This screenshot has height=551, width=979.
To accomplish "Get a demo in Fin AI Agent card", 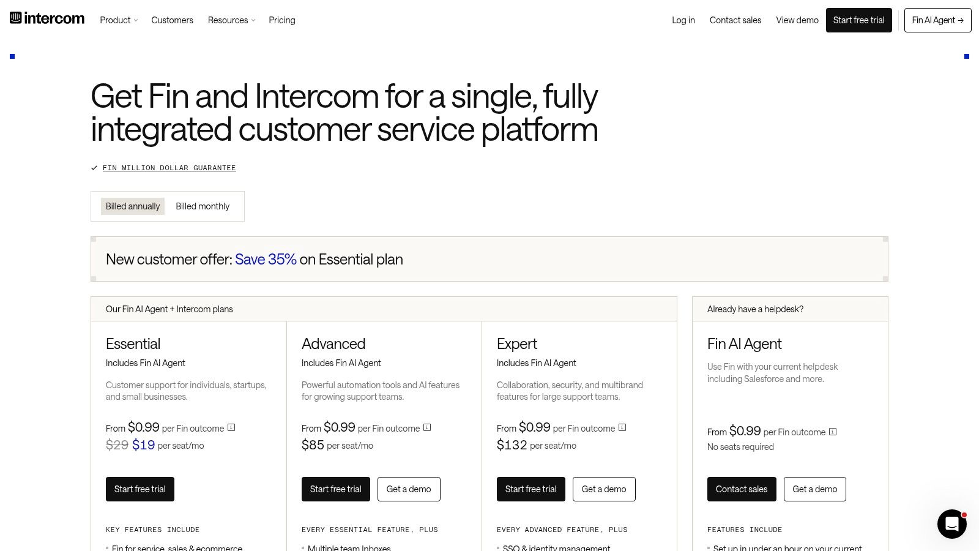I will [815, 489].
